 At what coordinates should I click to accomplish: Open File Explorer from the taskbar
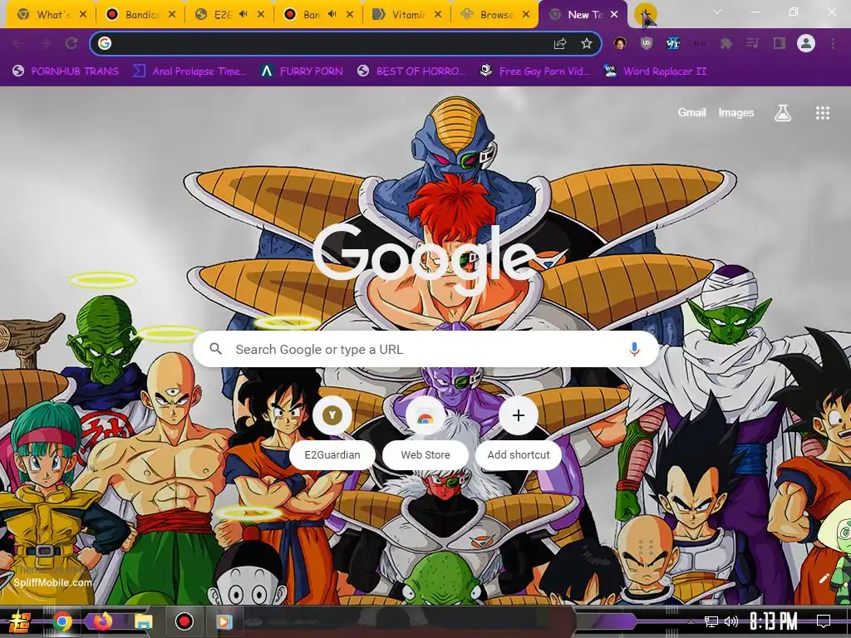coord(143,621)
